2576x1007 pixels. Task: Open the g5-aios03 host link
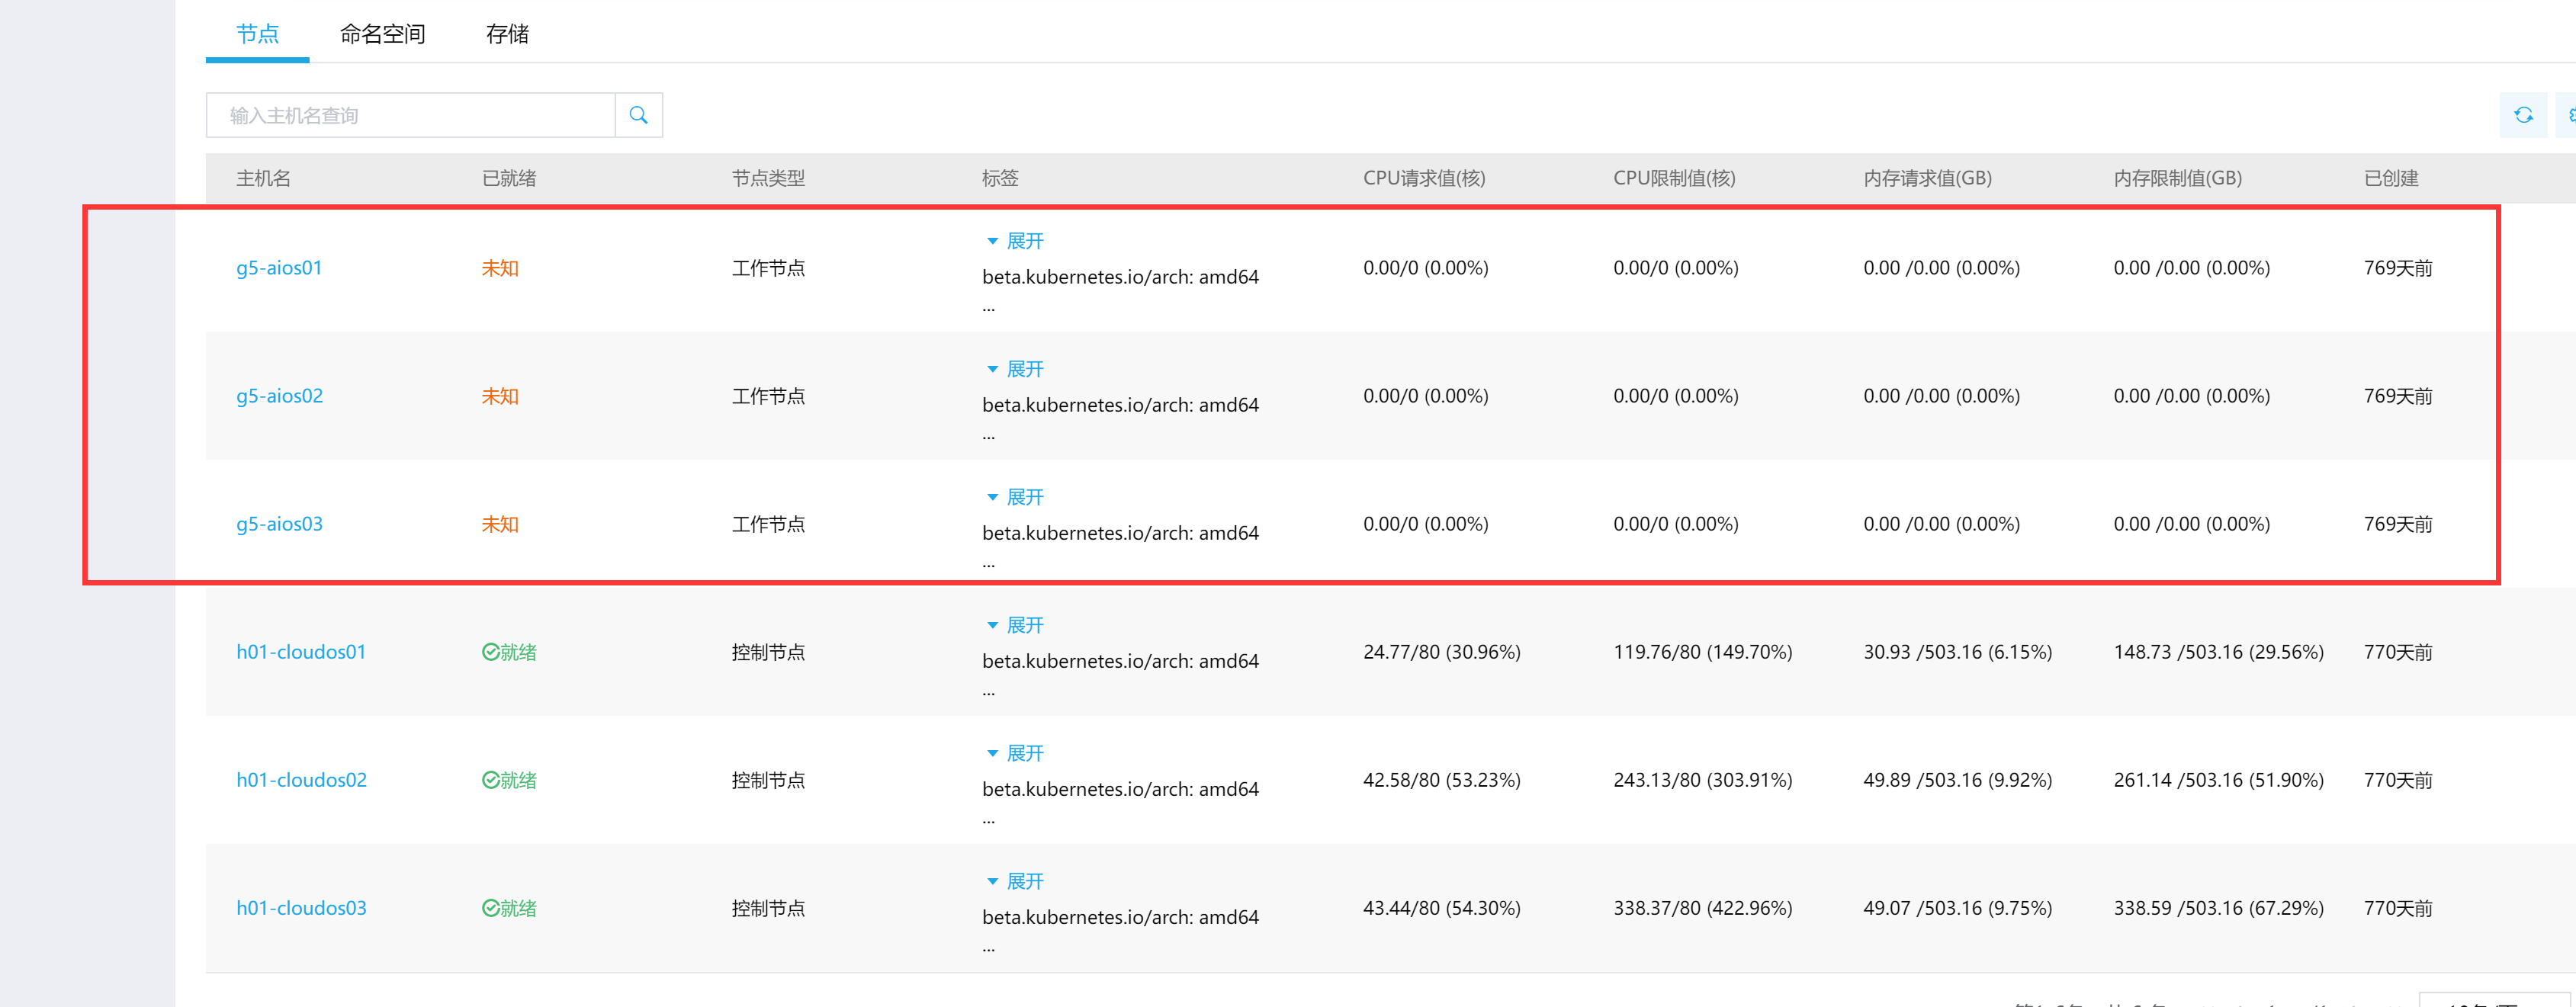[x=279, y=524]
